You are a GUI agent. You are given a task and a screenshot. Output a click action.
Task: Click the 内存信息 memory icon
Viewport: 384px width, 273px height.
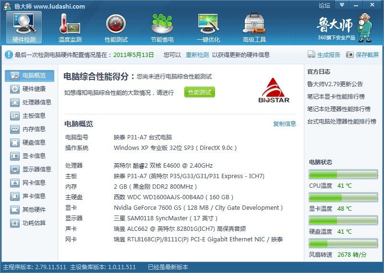[x=15, y=129]
